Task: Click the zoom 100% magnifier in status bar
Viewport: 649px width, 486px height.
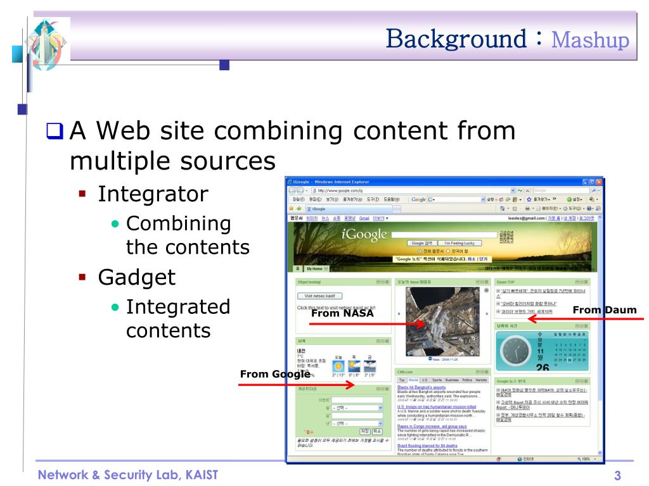Action: pyautogui.click(x=579, y=459)
